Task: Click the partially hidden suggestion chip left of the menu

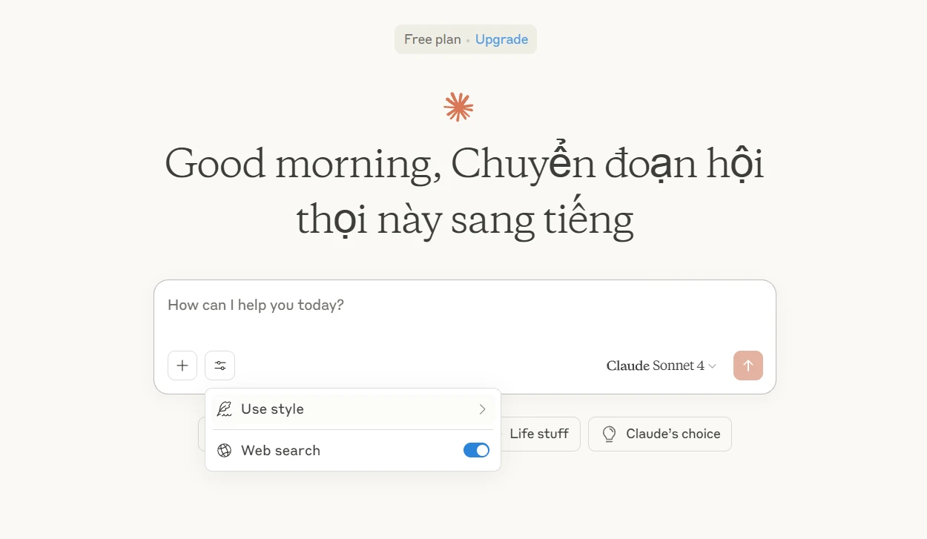Action: (x=202, y=434)
